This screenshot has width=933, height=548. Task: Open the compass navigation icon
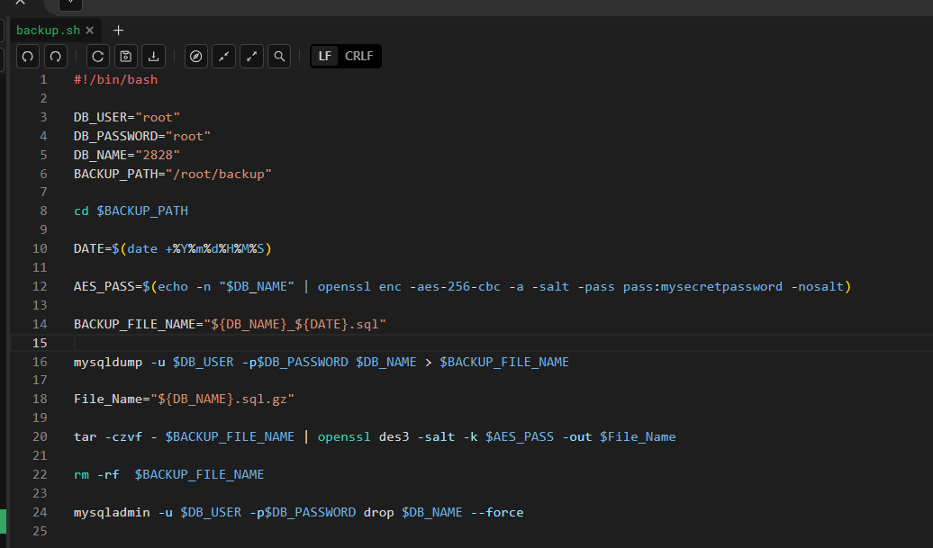click(195, 57)
